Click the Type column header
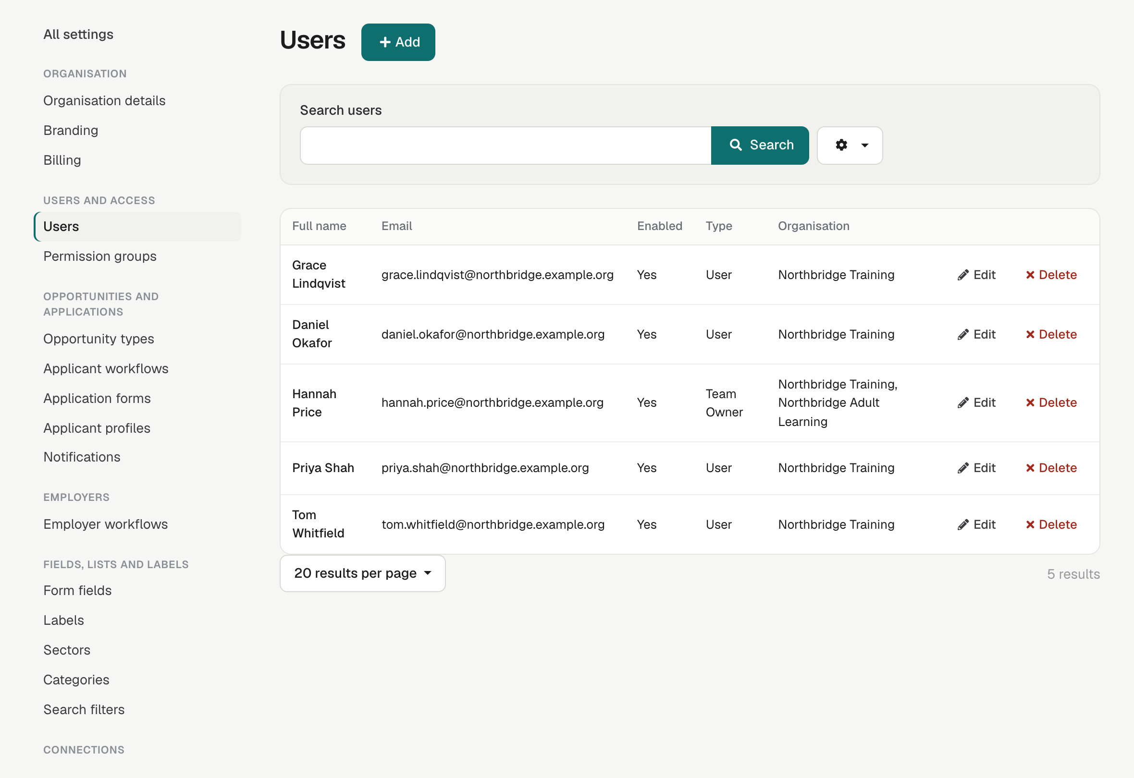The image size is (1134, 778). [719, 226]
